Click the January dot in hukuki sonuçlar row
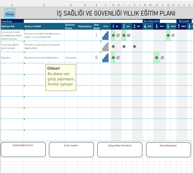193x173 pixels. coord(113,35)
